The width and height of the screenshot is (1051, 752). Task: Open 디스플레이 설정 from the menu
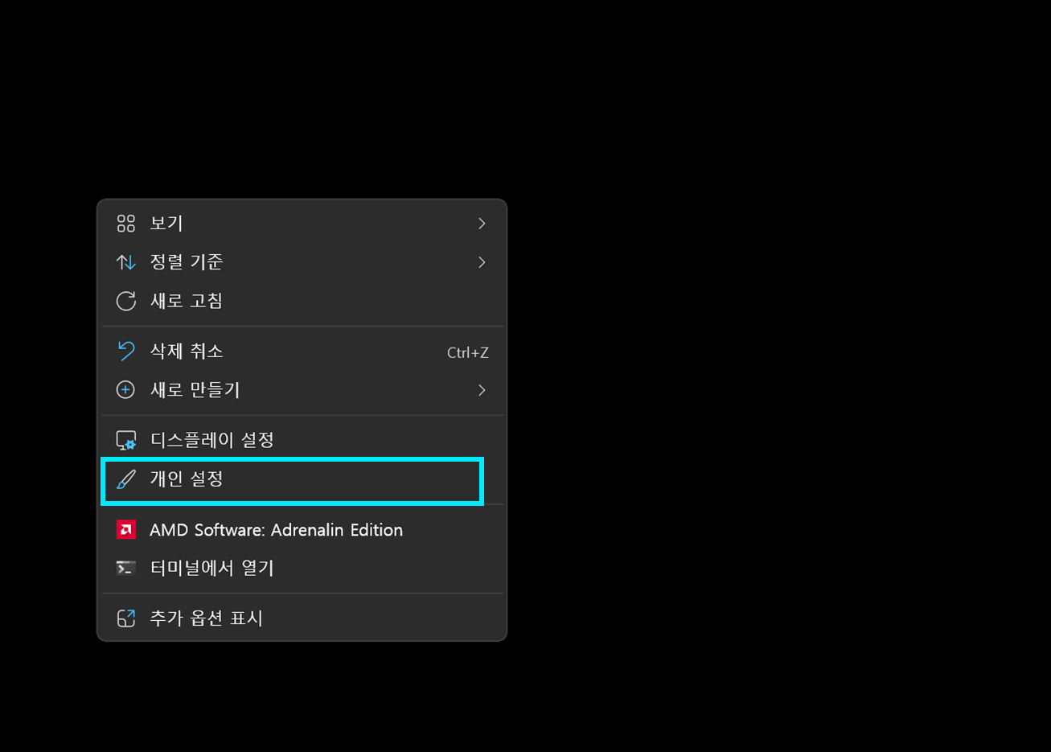pos(302,440)
